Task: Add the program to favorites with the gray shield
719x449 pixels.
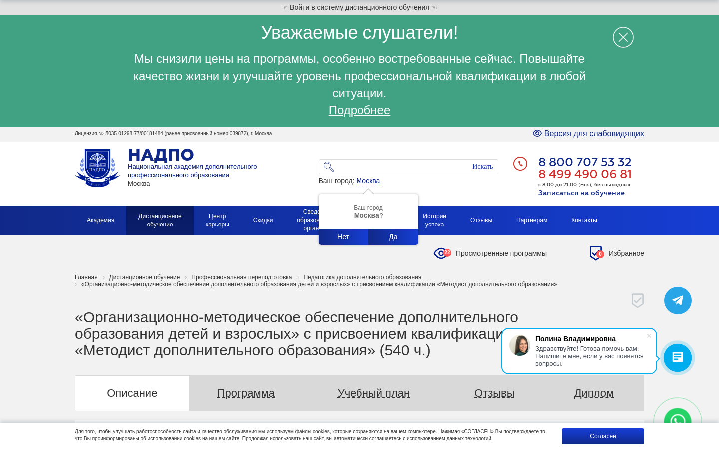Action: (x=638, y=300)
